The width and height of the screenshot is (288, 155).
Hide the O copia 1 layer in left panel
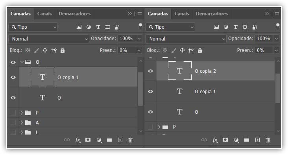(x=13, y=77)
